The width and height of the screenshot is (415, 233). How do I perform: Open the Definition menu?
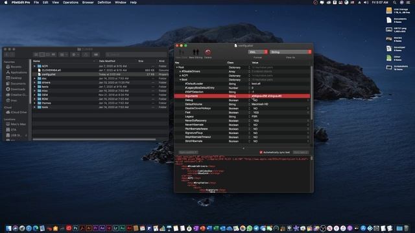click(x=104, y=3)
